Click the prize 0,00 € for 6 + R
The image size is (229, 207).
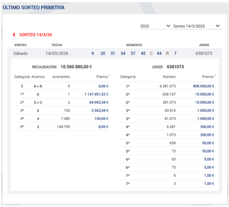(x=104, y=86)
